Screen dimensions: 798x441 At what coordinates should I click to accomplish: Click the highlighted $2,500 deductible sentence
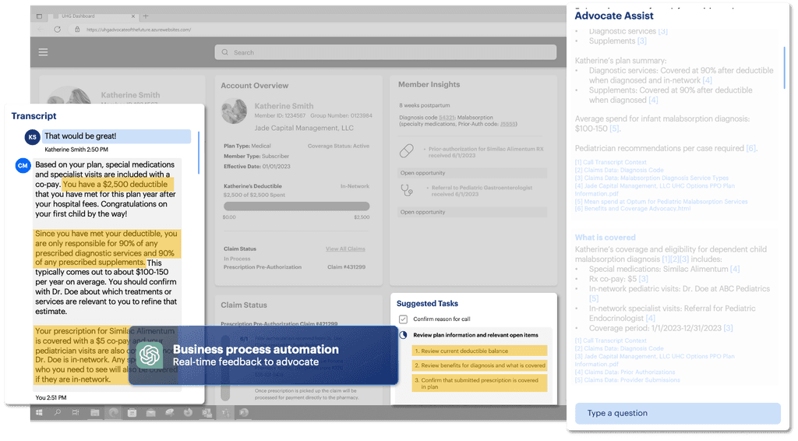(117, 185)
